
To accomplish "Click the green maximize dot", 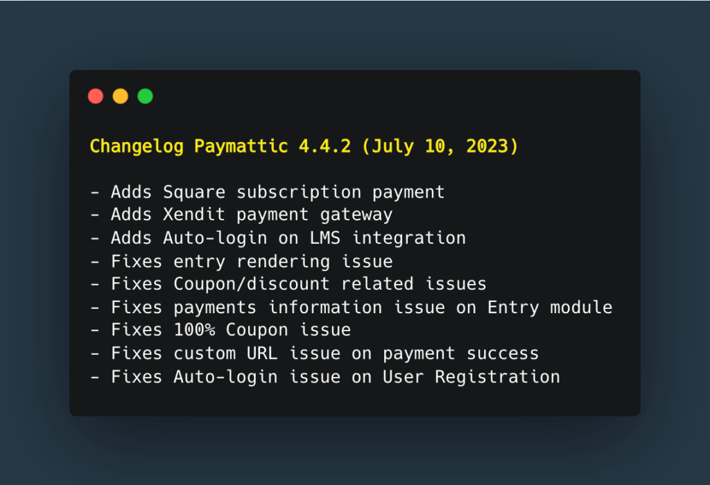I will pos(146,96).
